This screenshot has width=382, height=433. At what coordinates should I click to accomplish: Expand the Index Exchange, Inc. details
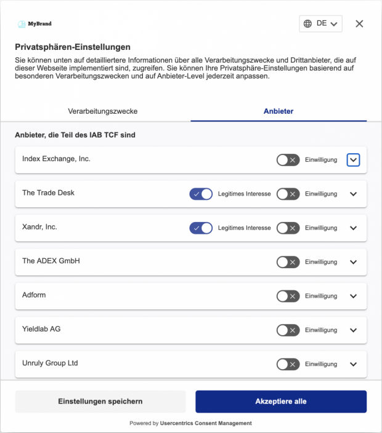point(353,160)
